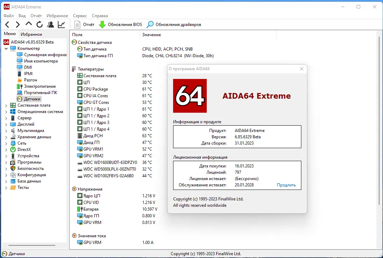Expand the Мультимедиа tree node
383x258 pixels.
(6, 131)
